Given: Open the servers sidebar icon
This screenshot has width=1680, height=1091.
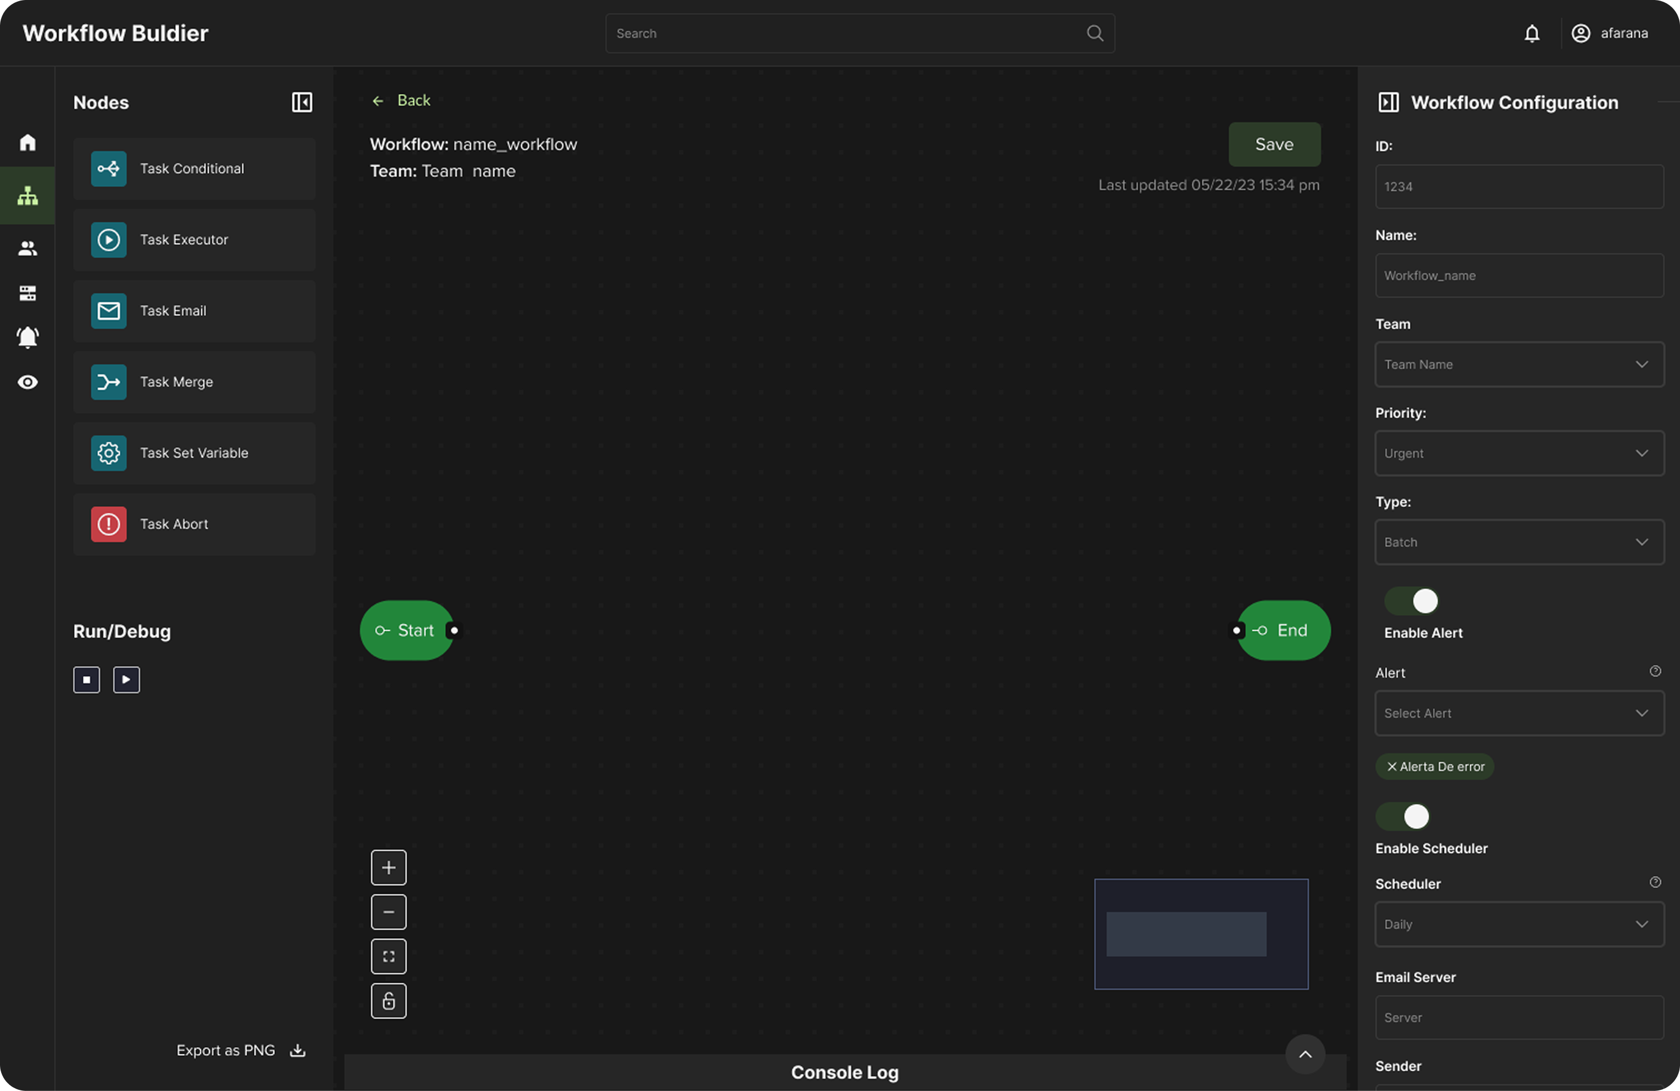Looking at the screenshot, I should (x=27, y=293).
